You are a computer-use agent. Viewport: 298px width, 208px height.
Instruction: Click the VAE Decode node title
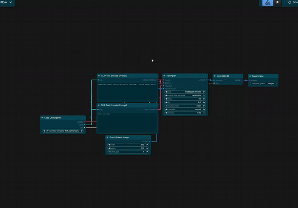(x=223, y=76)
